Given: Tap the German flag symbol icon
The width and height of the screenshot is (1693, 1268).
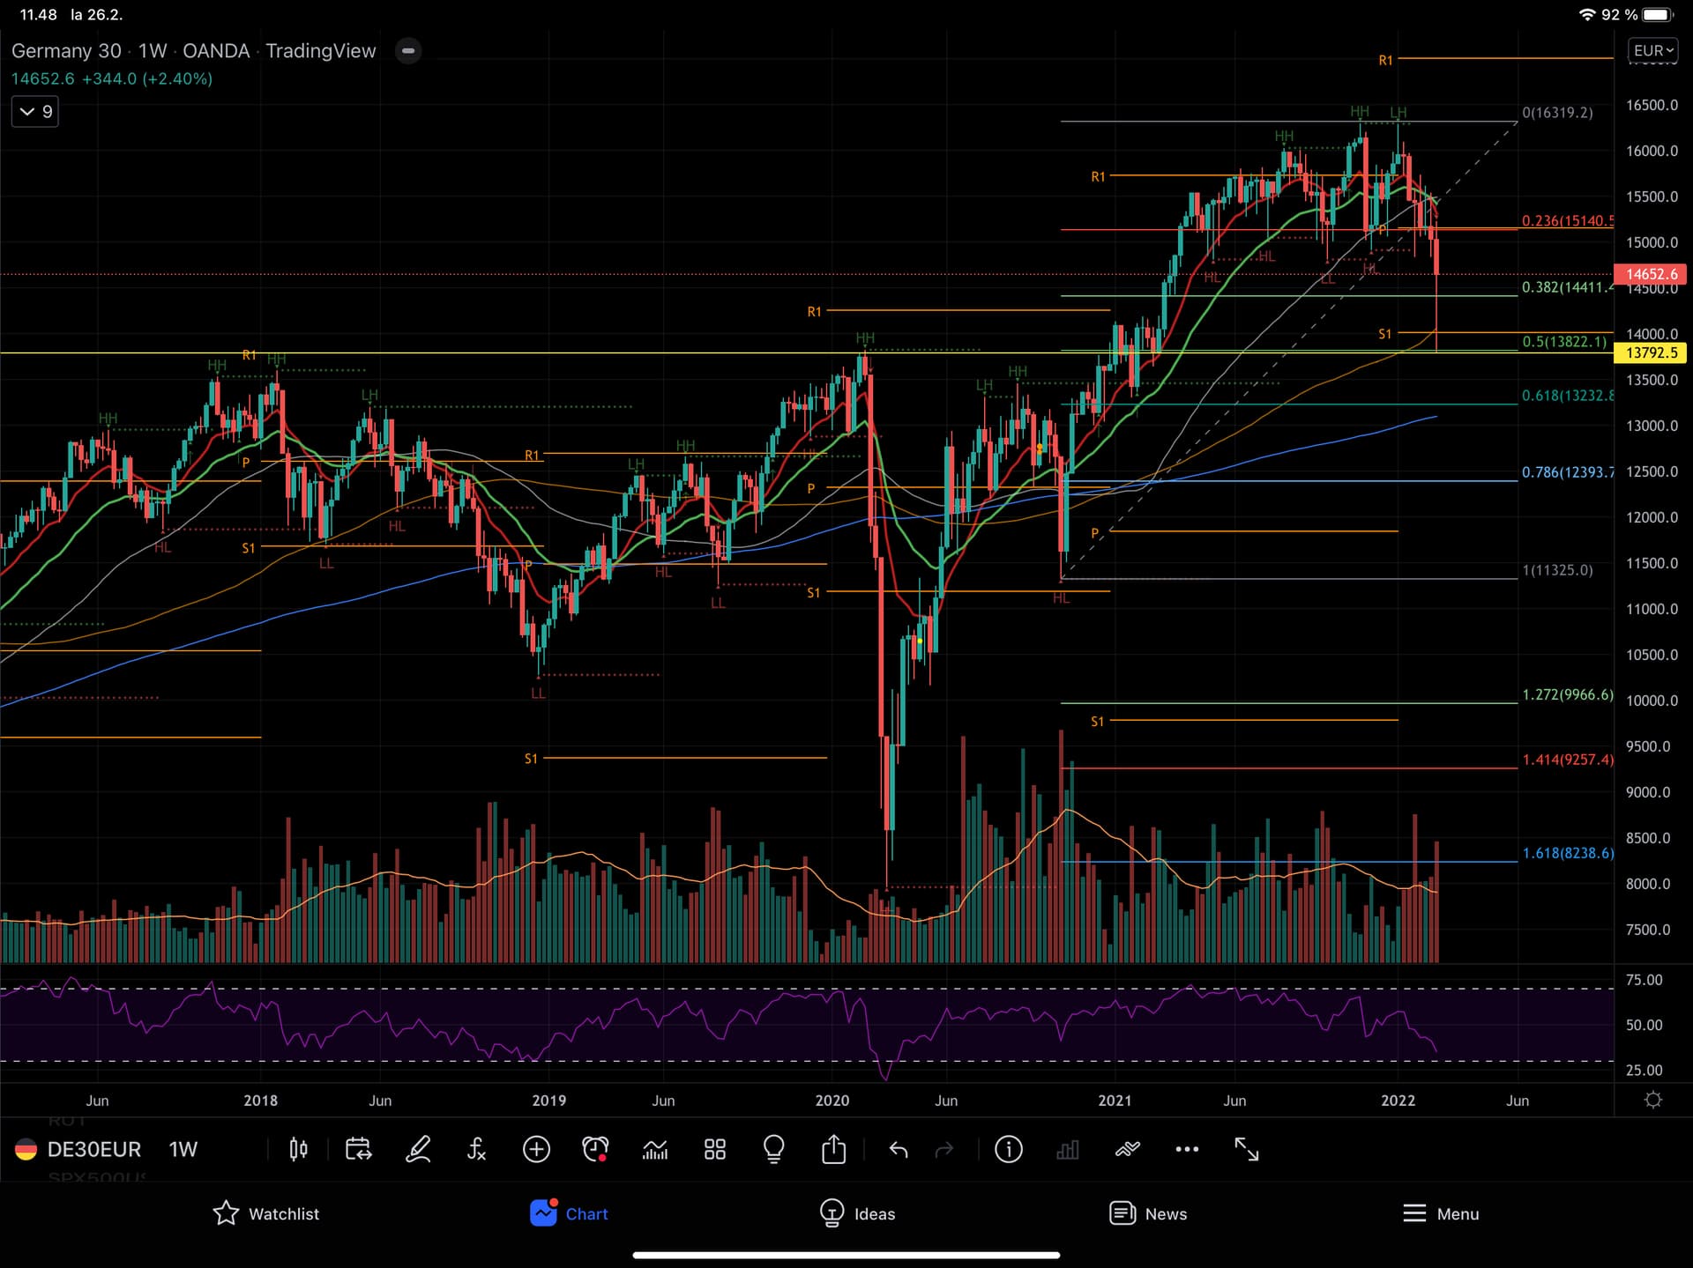Looking at the screenshot, I should tap(26, 1149).
